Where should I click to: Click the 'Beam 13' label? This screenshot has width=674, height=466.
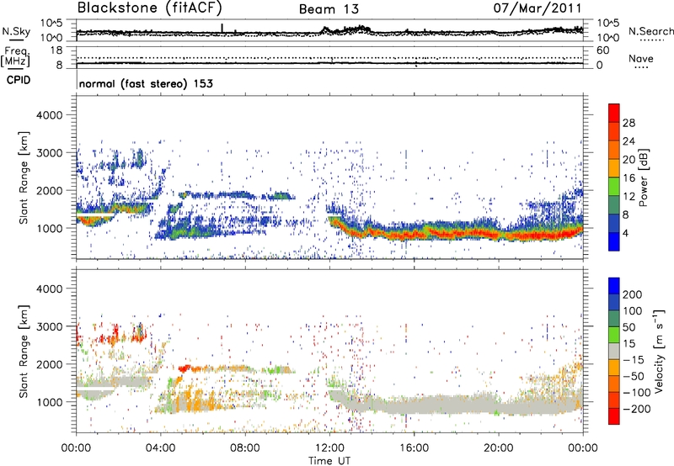tap(329, 9)
